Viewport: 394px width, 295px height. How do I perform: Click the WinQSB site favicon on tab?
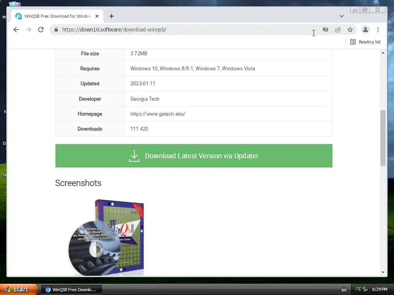[18, 16]
